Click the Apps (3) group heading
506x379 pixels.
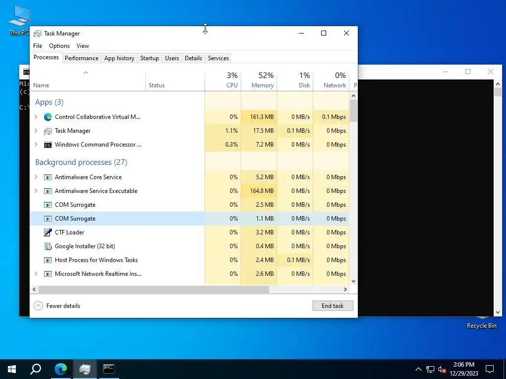(x=49, y=102)
